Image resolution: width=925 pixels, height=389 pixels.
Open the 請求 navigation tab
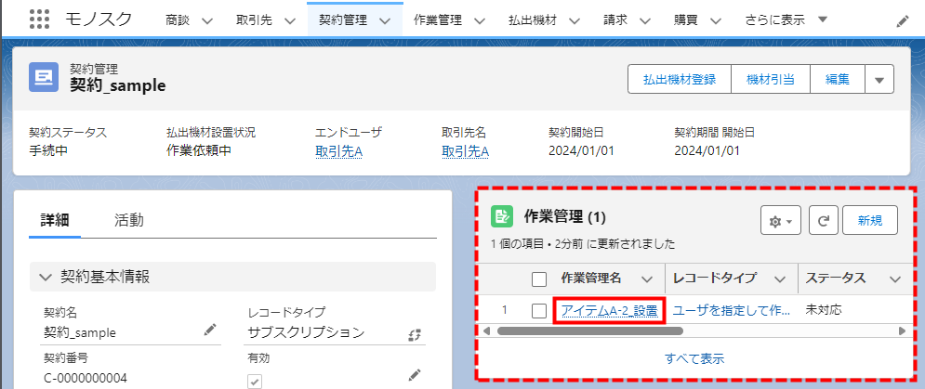pyautogui.click(x=614, y=19)
